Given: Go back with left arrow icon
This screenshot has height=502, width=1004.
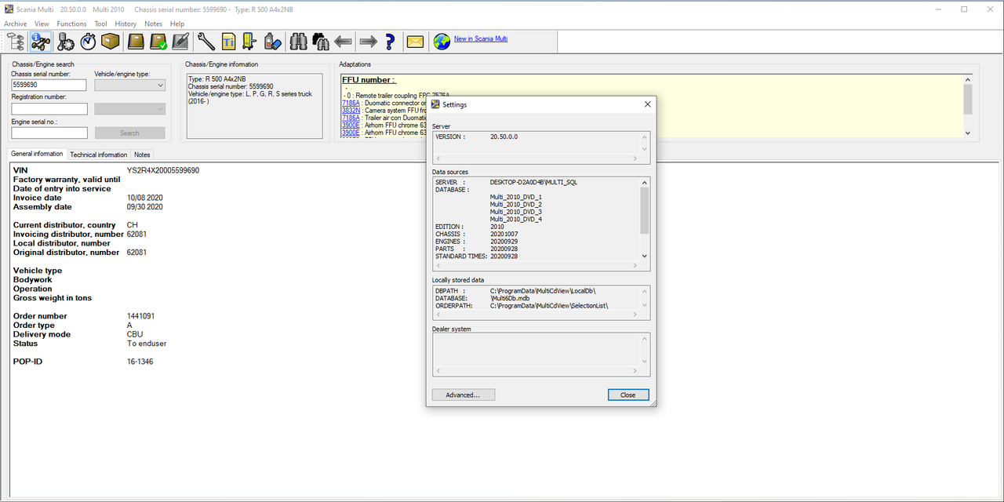Looking at the screenshot, I should (343, 42).
